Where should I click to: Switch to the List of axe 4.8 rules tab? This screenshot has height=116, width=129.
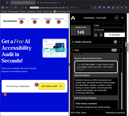[49, 3]
